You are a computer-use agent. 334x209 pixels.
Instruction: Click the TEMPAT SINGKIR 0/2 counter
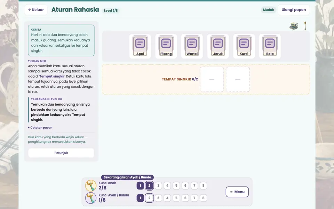click(x=180, y=79)
